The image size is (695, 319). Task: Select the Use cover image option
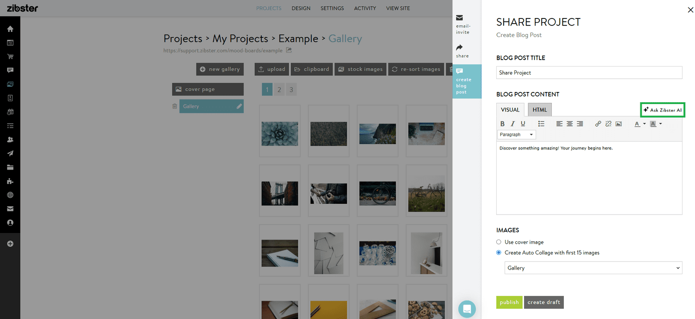499,242
